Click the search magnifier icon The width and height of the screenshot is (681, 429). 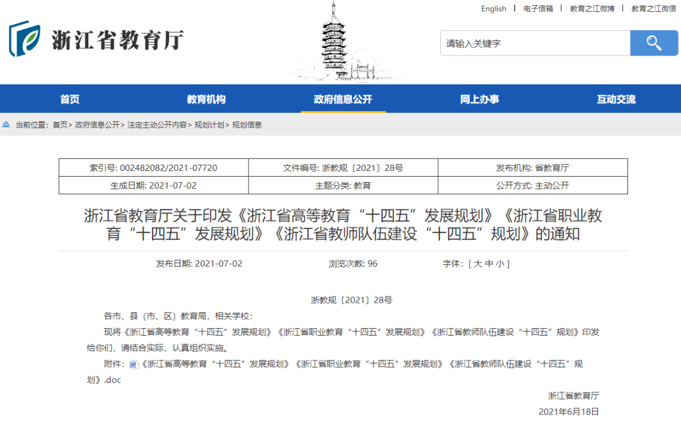coord(654,43)
